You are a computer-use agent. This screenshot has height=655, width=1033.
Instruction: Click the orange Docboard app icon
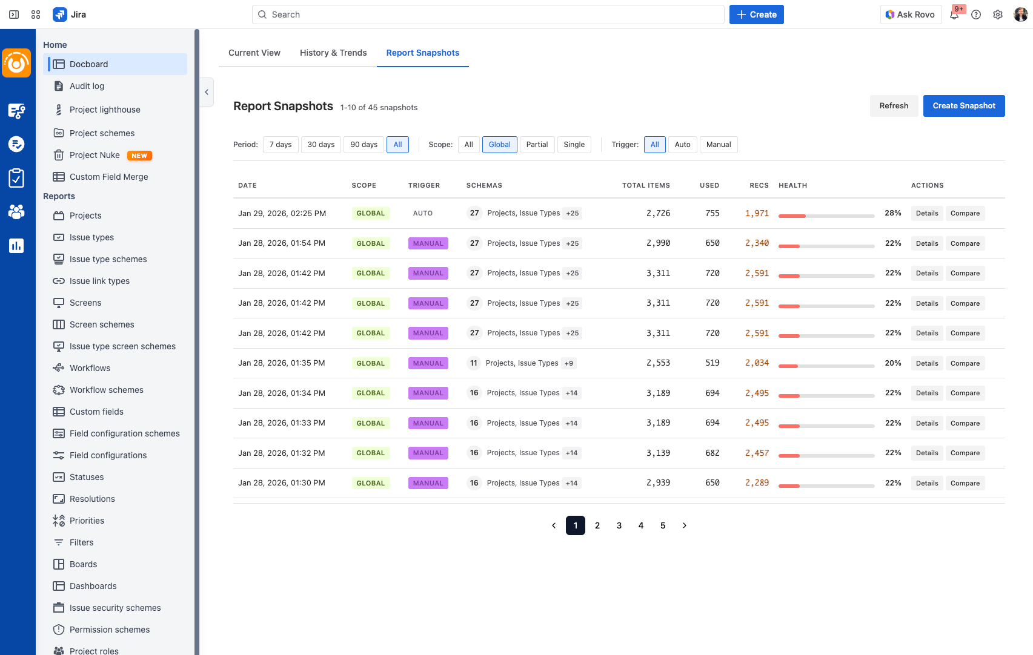[x=16, y=63]
